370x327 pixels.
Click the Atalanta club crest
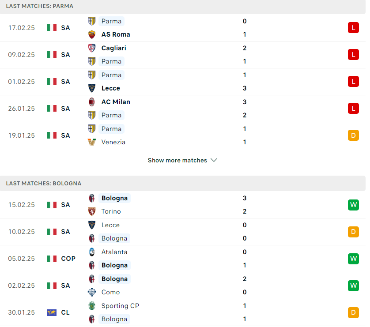coord(92,252)
